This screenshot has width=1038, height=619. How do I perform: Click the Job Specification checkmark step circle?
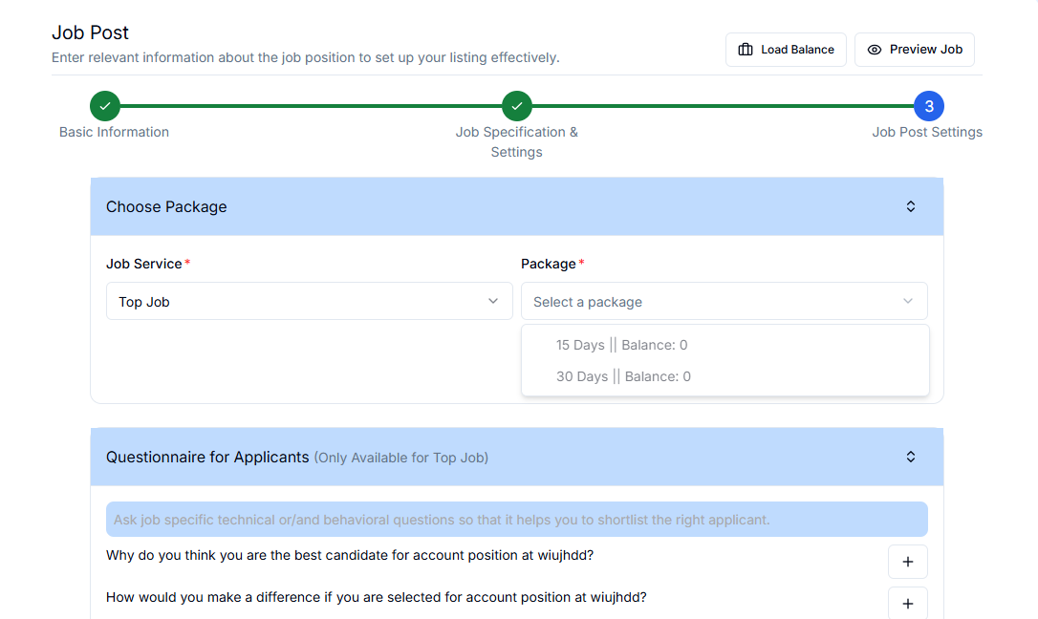(x=517, y=106)
